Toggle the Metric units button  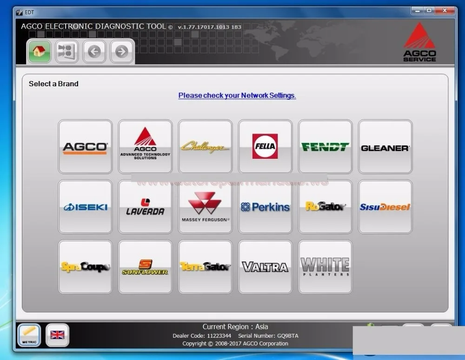(29, 335)
